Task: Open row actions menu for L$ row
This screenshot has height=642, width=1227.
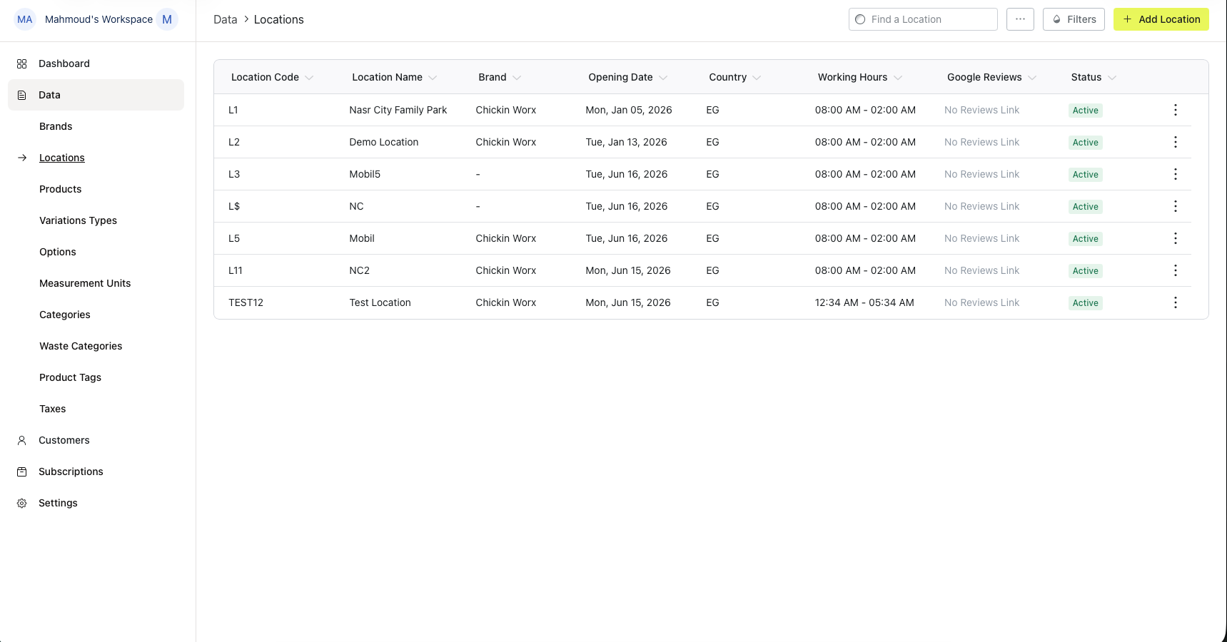Action: [1175, 206]
